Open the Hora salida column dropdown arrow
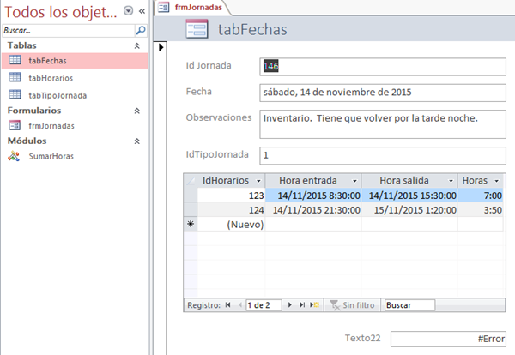 [x=451, y=181]
